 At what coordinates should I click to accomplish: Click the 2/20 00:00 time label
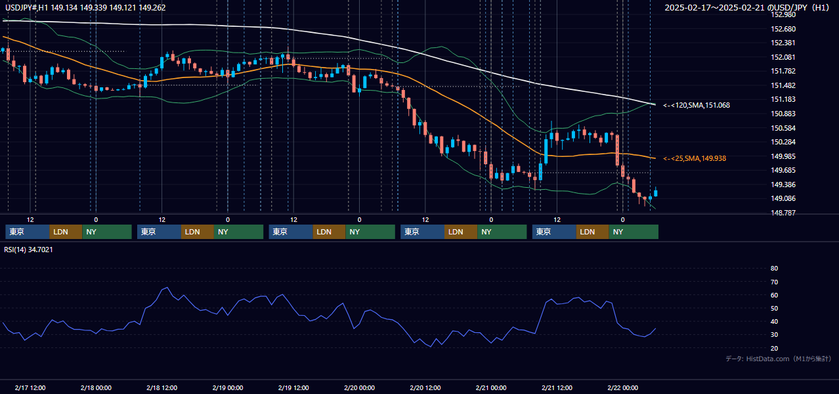359,388
